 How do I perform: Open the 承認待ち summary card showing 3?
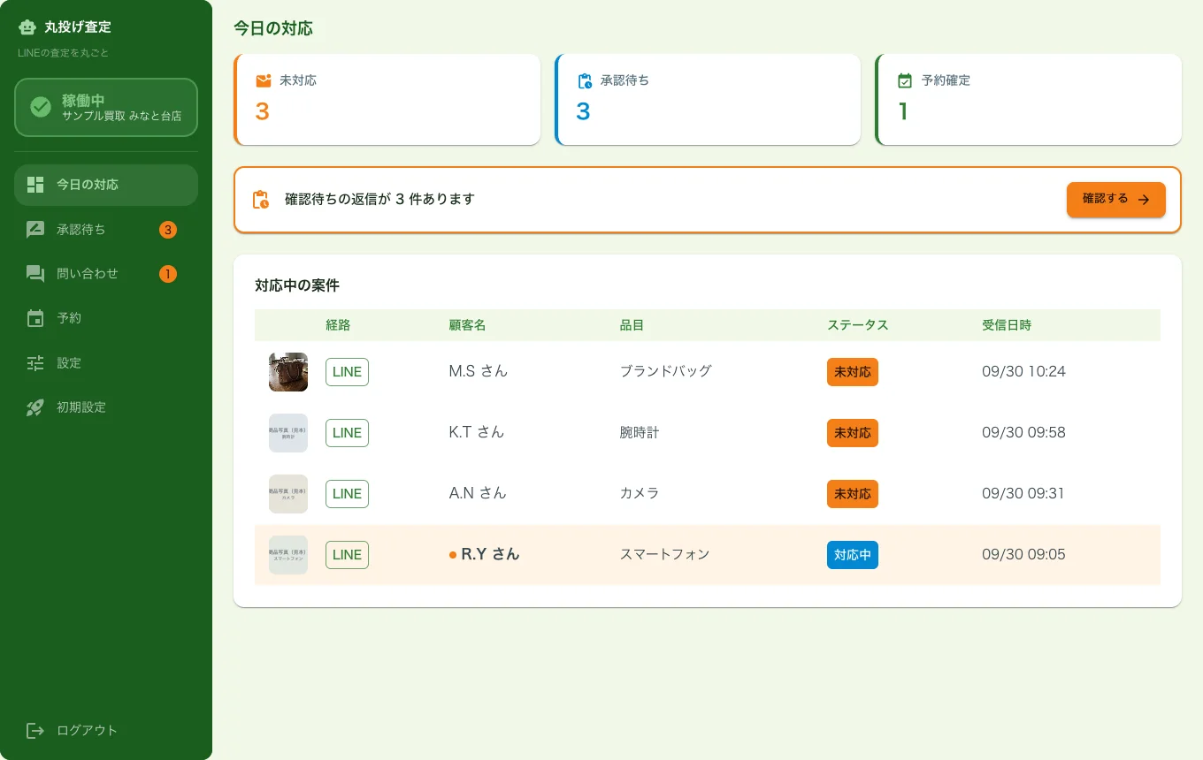pos(708,99)
